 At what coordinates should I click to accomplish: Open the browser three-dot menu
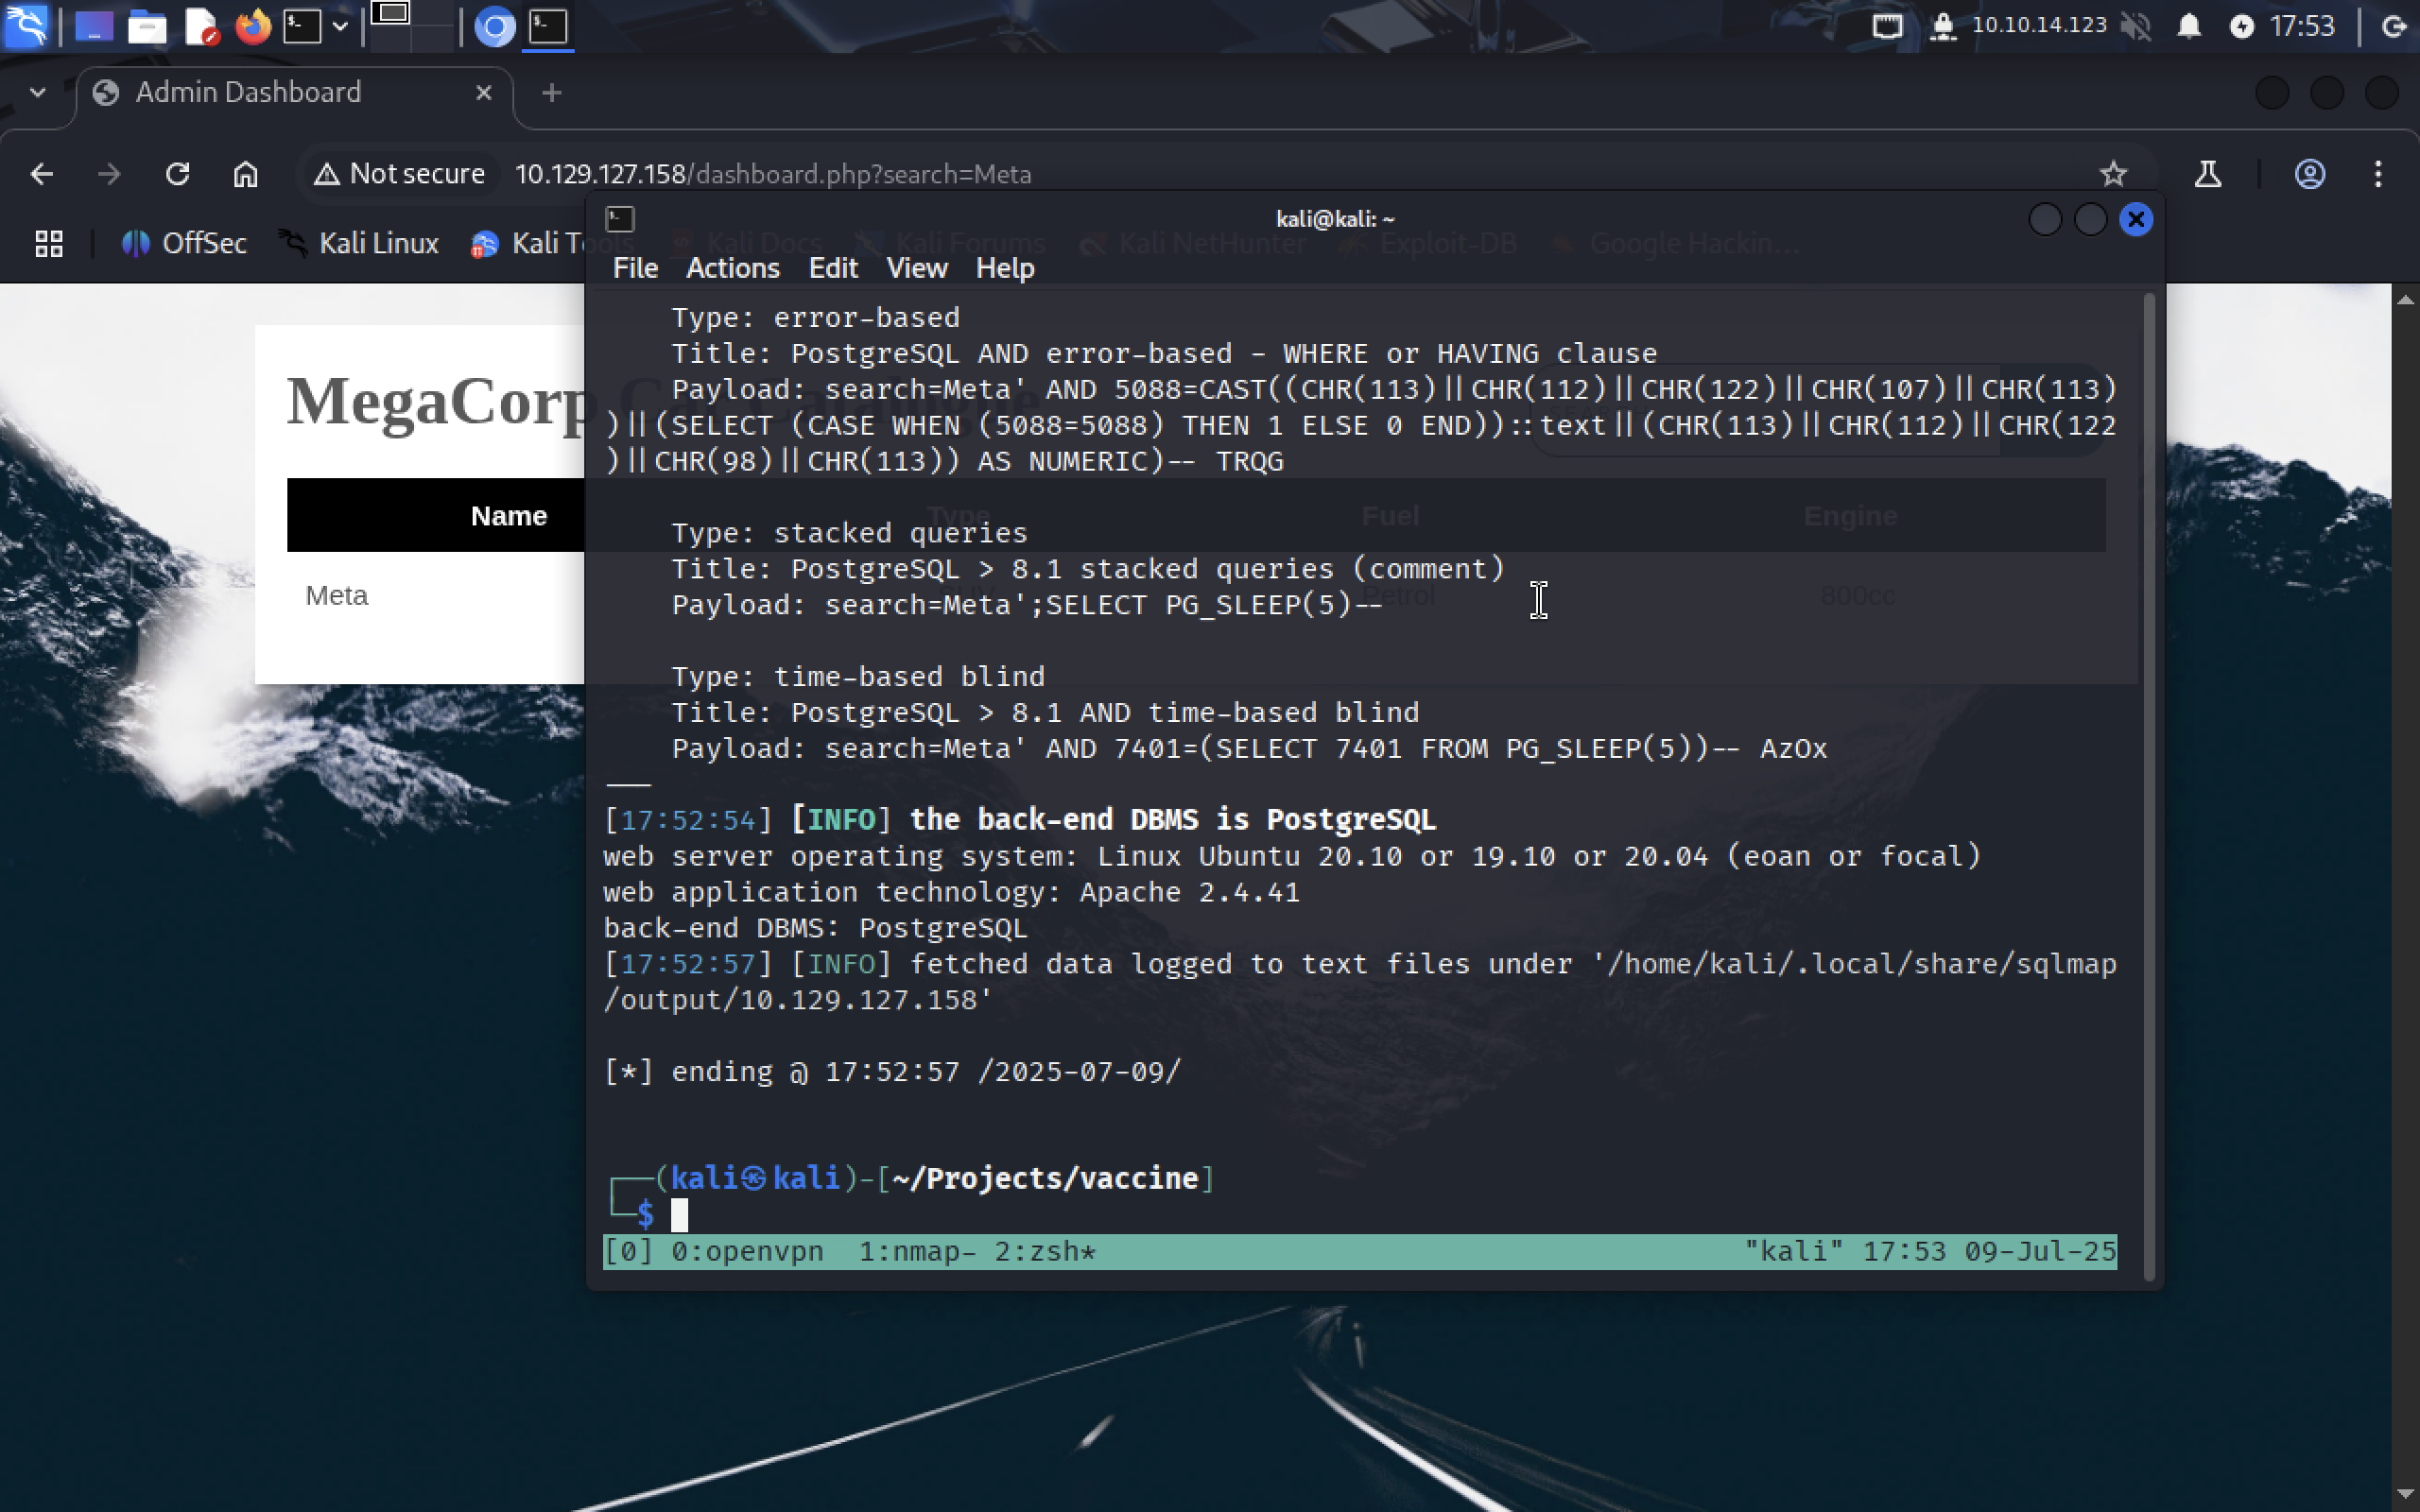pos(2378,174)
